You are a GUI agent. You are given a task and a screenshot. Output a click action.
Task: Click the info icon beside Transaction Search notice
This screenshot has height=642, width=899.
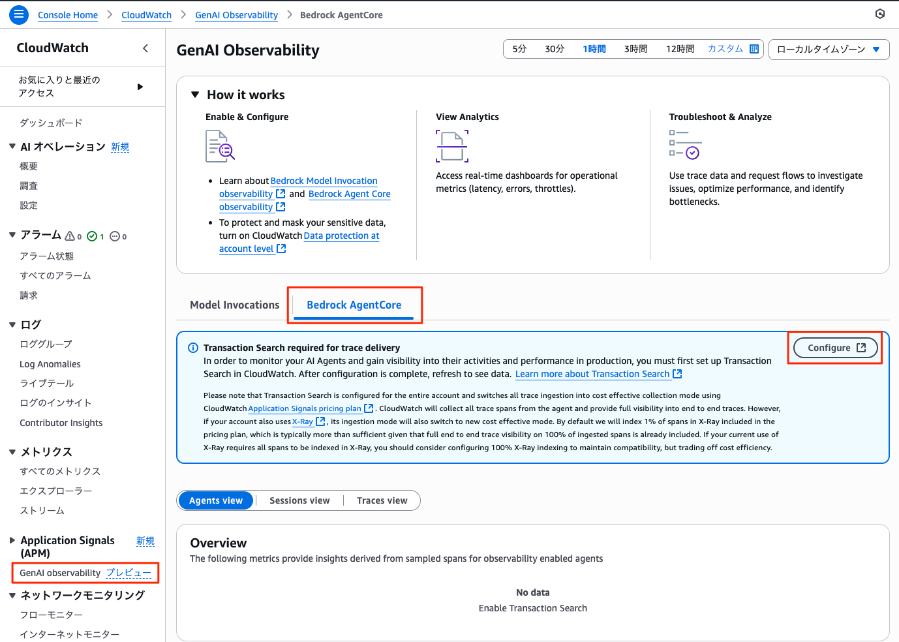pyautogui.click(x=193, y=348)
